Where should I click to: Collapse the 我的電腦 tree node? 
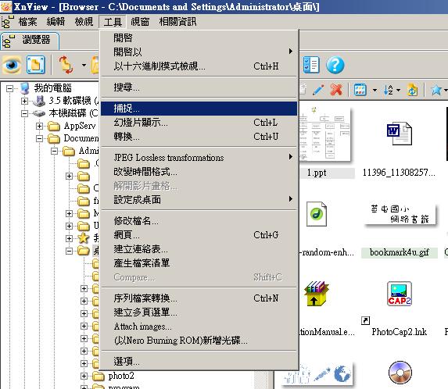click(x=9, y=88)
